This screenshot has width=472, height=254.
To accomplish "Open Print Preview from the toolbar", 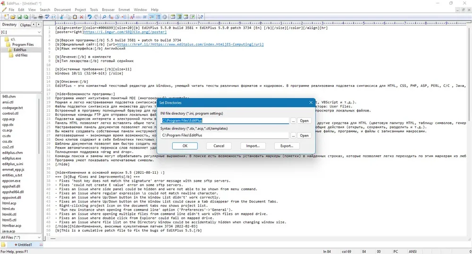I will (x=34, y=17).
